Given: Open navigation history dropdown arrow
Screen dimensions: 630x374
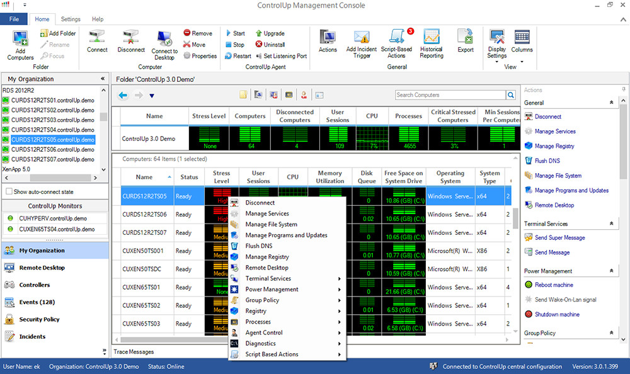Looking at the screenshot, I should click(152, 96).
